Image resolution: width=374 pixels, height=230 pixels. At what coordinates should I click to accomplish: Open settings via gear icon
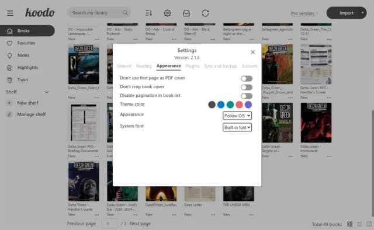coord(167,13)
